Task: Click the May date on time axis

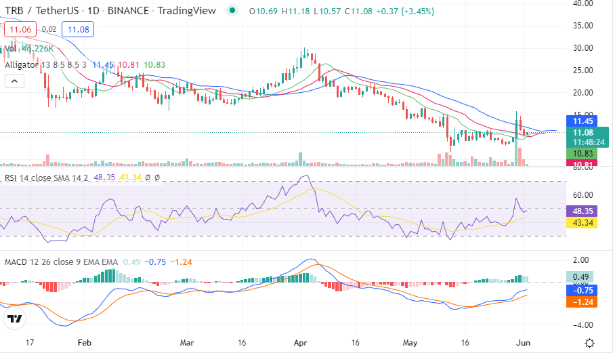Action: tap(410, 343)
